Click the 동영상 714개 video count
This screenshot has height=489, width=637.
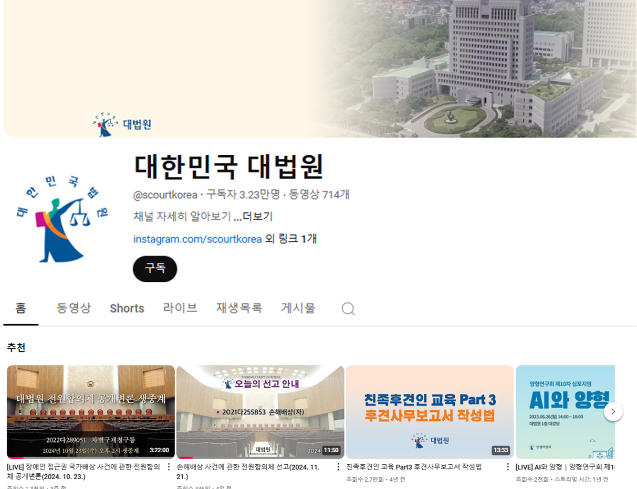click(x=319, y=195)
